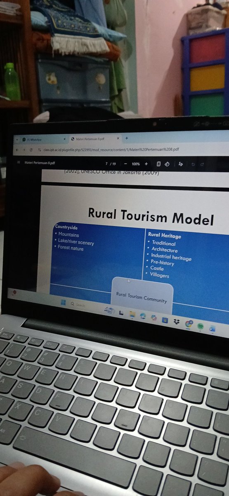The width and height of the screenshot is (229, 496).
Task: Select the Materi Pertemuan 8.pdf tab
Action: (x=95, y=139)
